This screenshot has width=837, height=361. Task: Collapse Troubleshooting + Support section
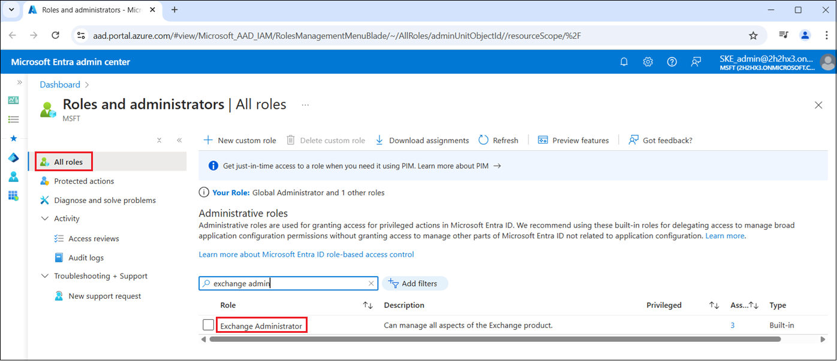point(45,277)
